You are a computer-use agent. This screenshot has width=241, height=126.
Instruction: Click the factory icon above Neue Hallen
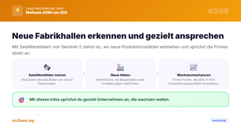(120, 67)
